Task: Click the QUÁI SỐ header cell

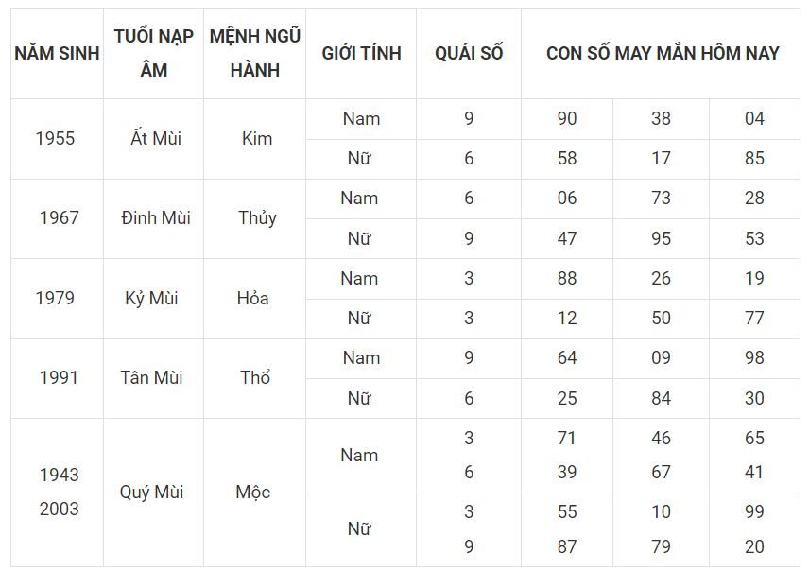Action: click(x=469, y=53)
